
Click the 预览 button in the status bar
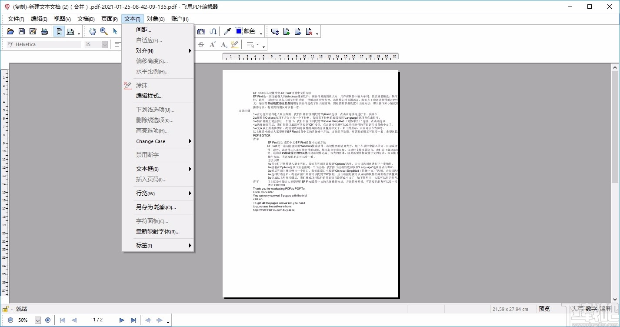click(544, 309)
